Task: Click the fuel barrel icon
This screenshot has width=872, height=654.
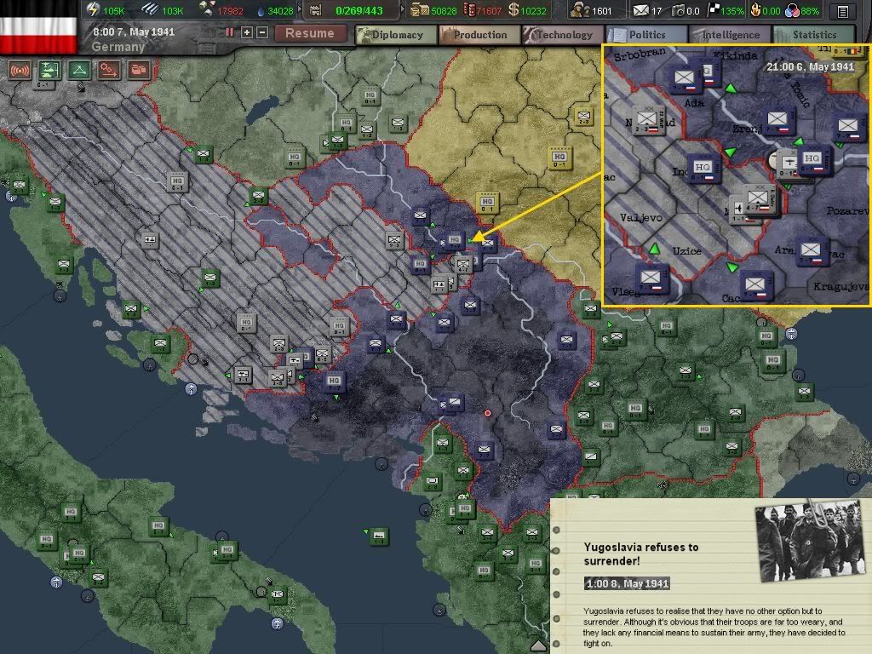Action: pyautogui.click(x=469, y=9)
